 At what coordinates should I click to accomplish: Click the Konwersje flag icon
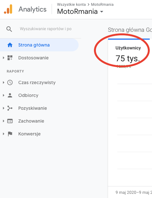tap(10, 134)
